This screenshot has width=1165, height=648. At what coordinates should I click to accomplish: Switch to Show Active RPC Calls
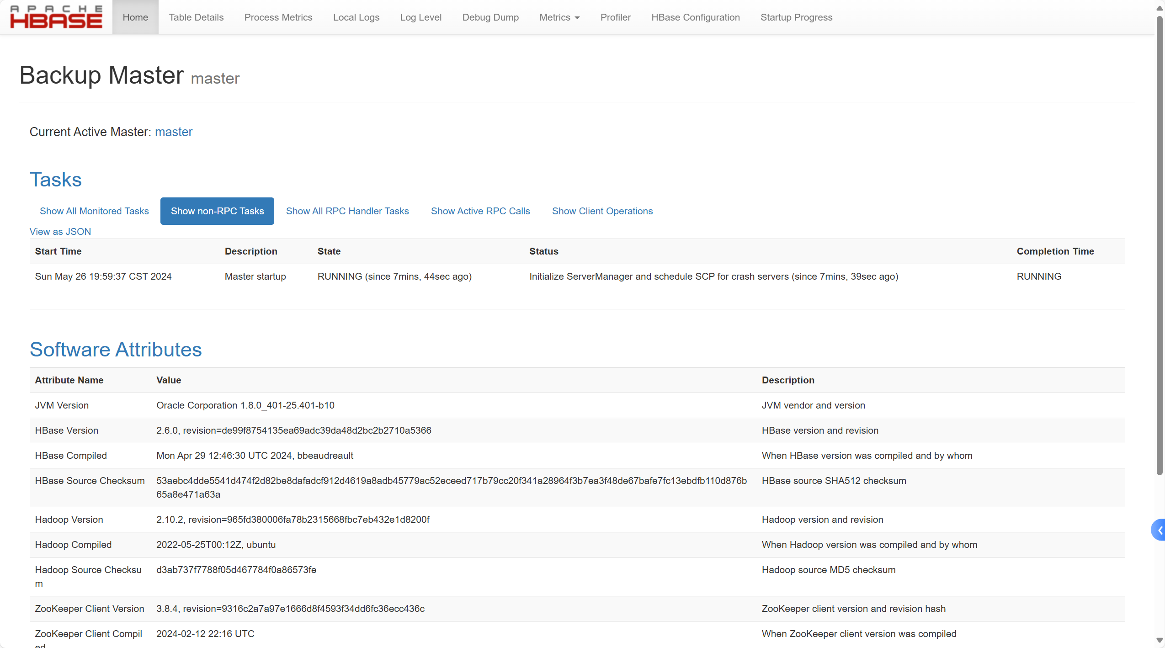pyautogui.click(x=480, y=211)
